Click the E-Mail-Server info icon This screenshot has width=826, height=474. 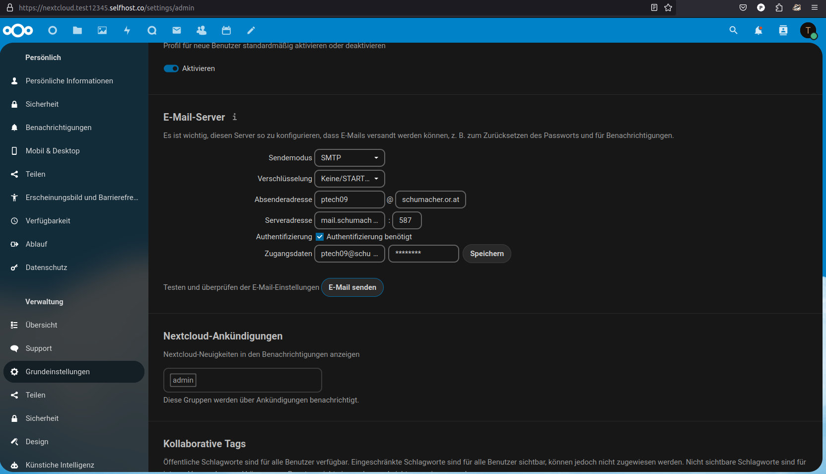[235, 117]
